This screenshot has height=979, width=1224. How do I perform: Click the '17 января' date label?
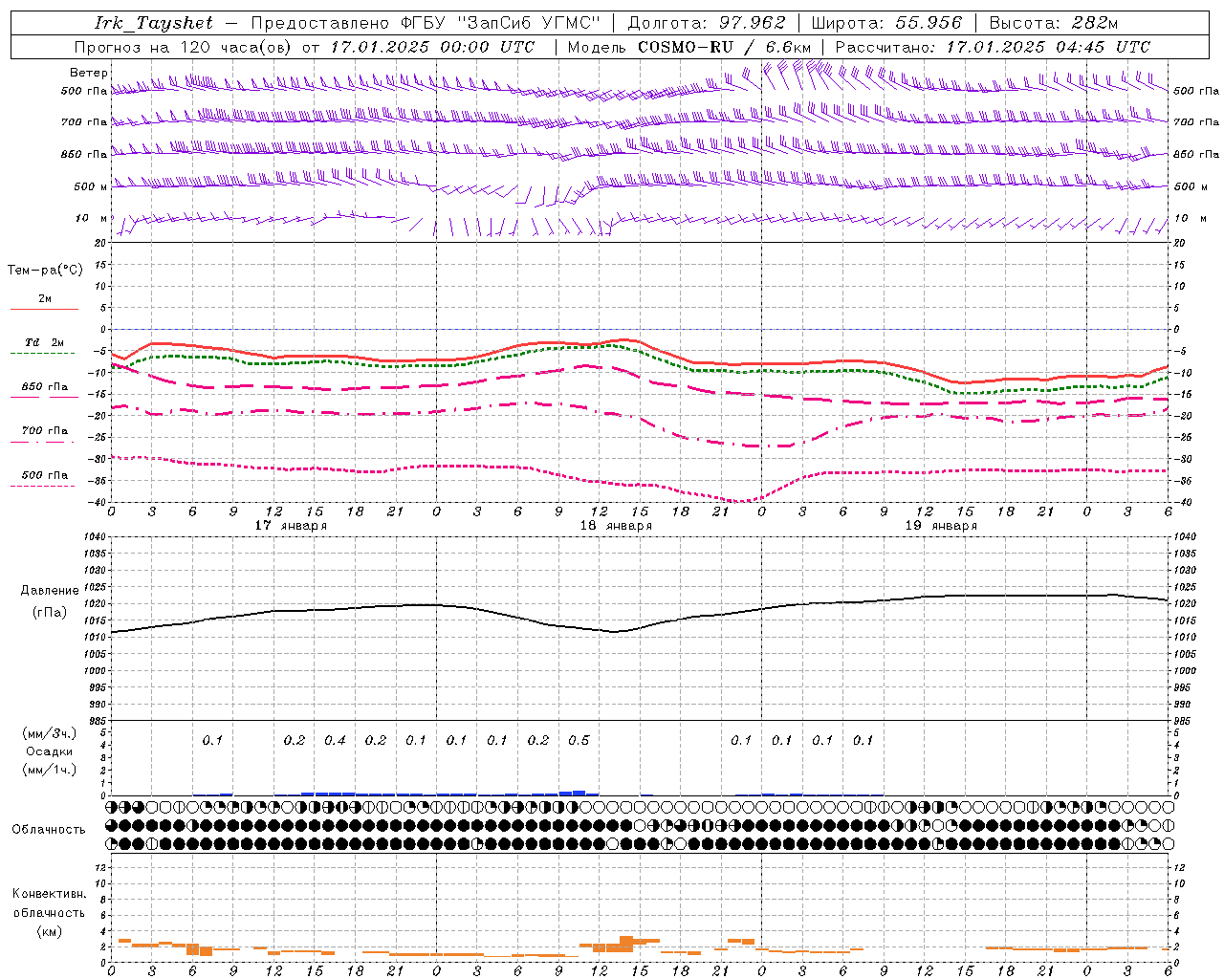[291, 526]
